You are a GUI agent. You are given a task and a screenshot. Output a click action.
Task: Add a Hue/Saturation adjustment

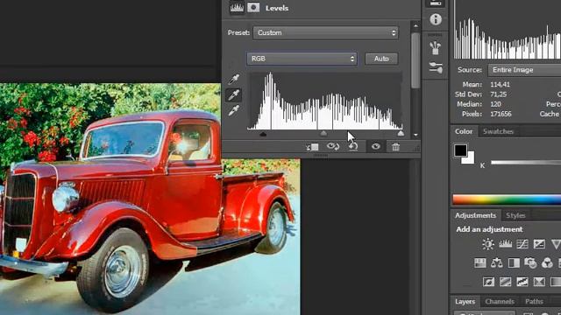(479, 263)
